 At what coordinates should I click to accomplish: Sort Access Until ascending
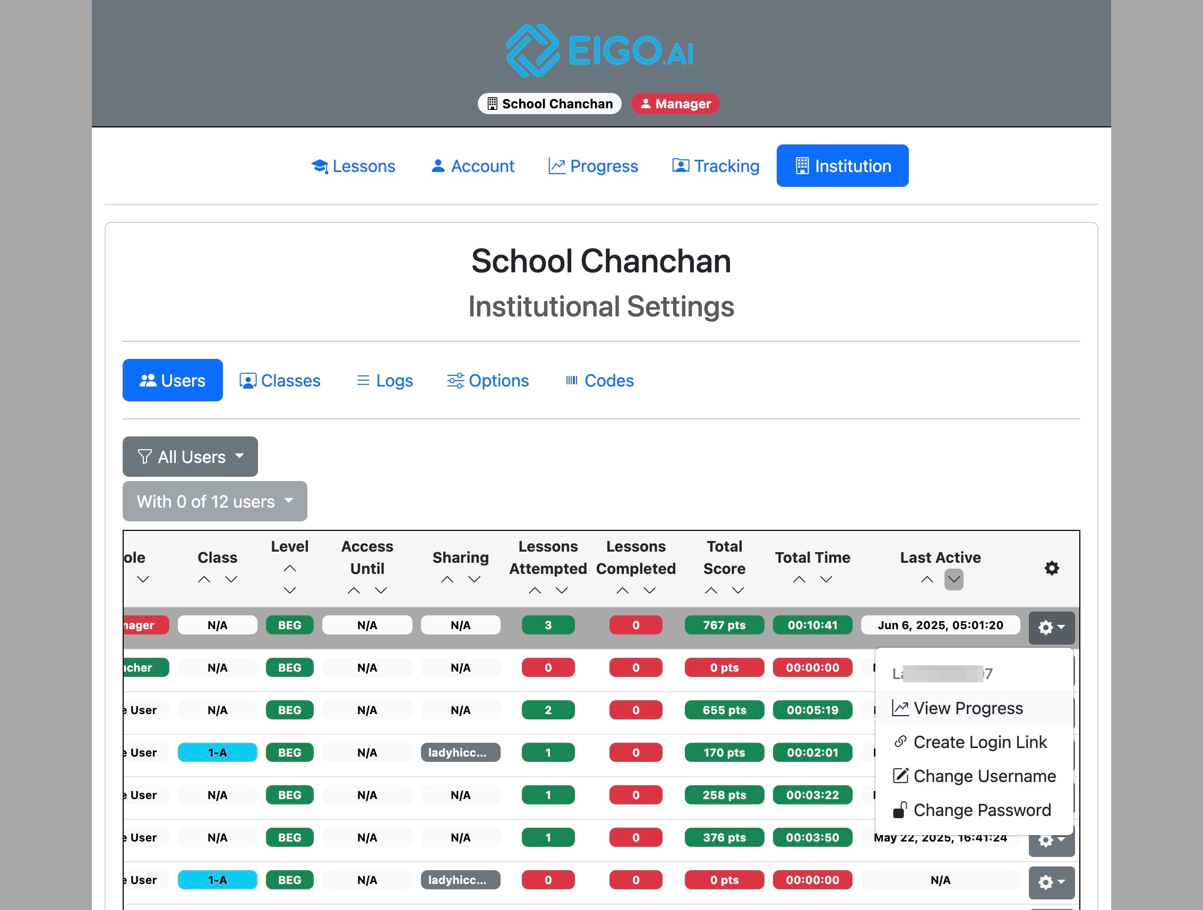[354, 591]
